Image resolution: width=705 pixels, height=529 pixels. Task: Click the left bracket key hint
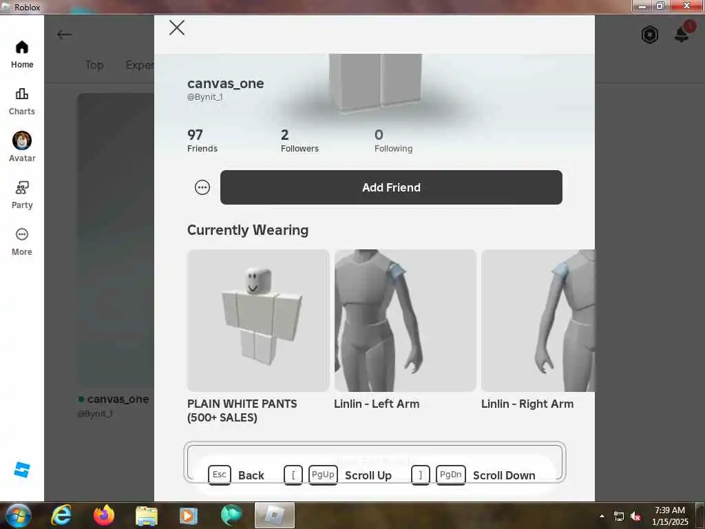click(x=293, y=475)
